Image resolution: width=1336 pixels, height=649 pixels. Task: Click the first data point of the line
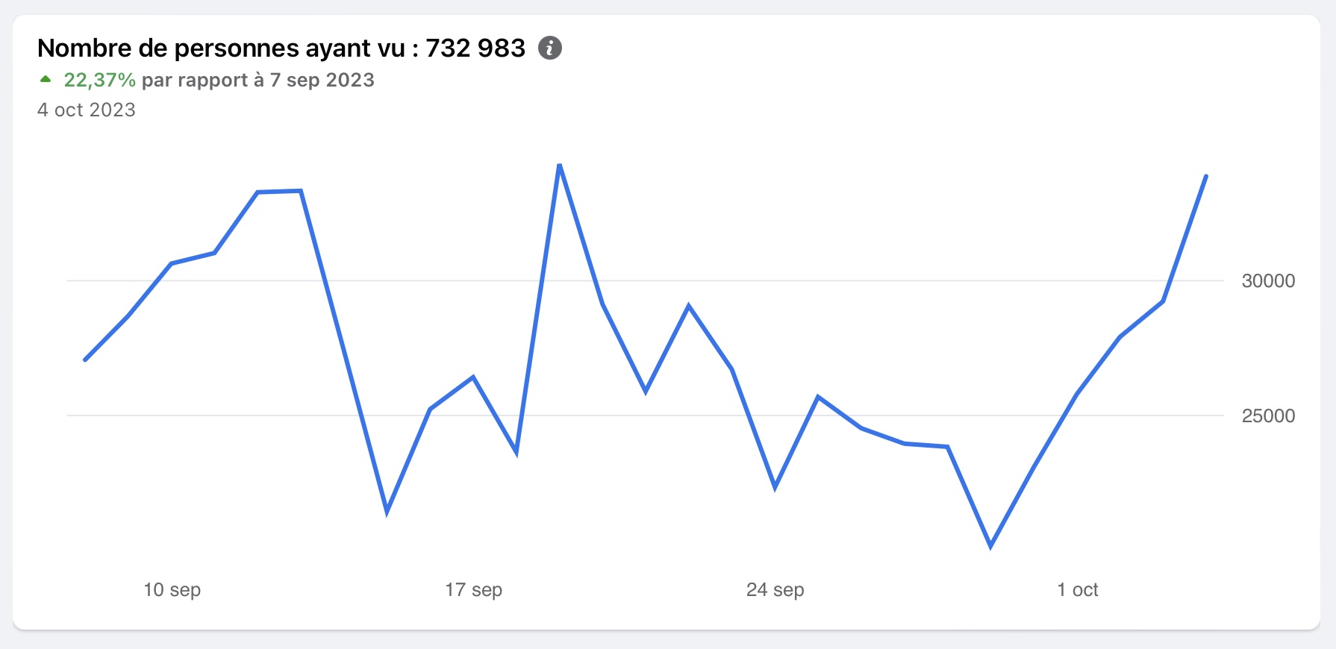tap(85, 360)
